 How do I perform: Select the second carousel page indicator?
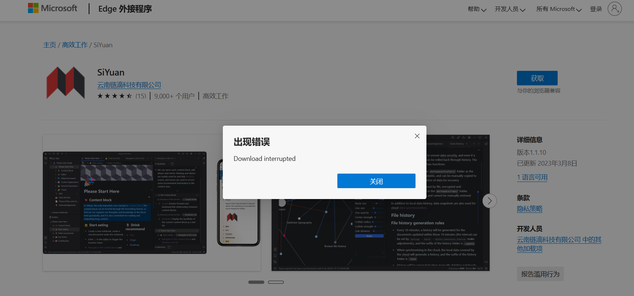276,282
